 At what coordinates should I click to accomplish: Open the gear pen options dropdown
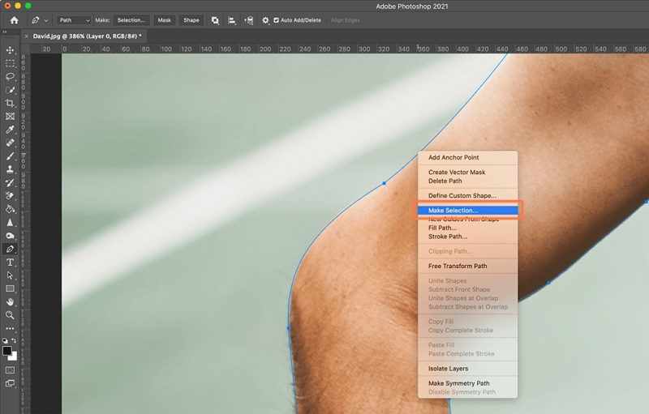point(264,20)
